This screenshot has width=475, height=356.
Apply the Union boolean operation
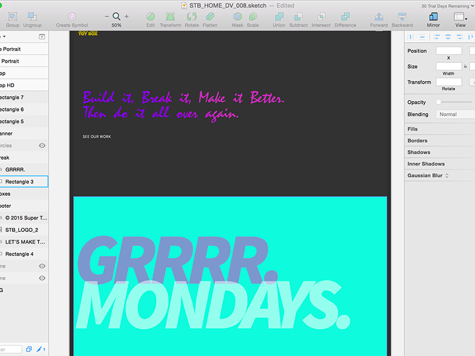pos(279,20)
